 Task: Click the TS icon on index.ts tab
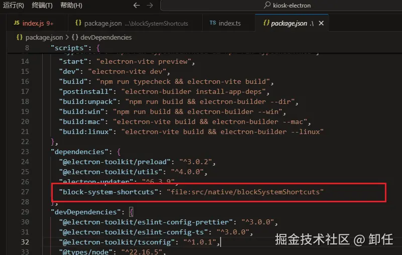213,23
